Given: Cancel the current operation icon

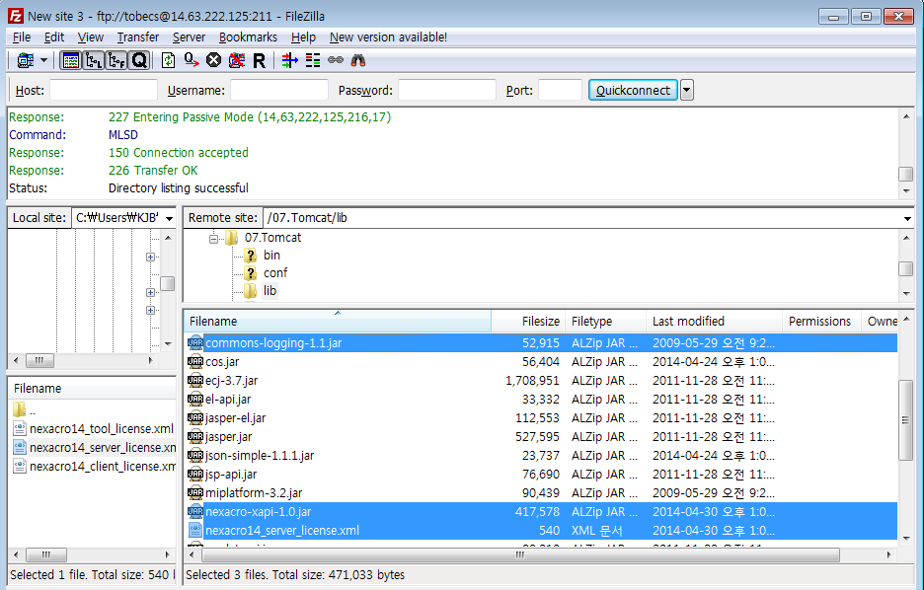Looking at the screenshot, I should click(214, 60).
